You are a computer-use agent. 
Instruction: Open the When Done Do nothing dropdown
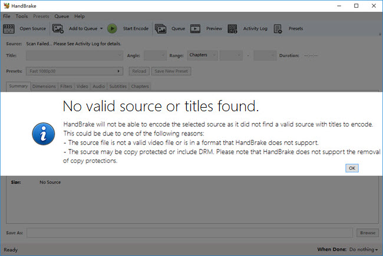click(x=364, y=250)
